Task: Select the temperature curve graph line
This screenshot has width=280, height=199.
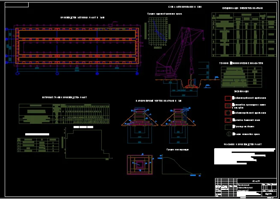Action: [x=180, y=165]
